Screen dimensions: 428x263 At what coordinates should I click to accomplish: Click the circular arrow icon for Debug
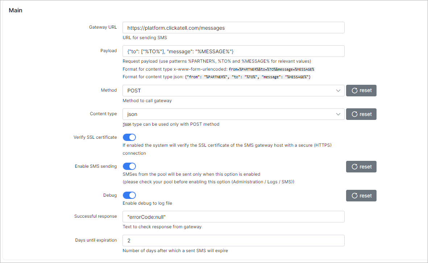(354, 196)
